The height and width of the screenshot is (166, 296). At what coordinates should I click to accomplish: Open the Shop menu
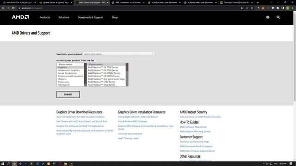115,18
